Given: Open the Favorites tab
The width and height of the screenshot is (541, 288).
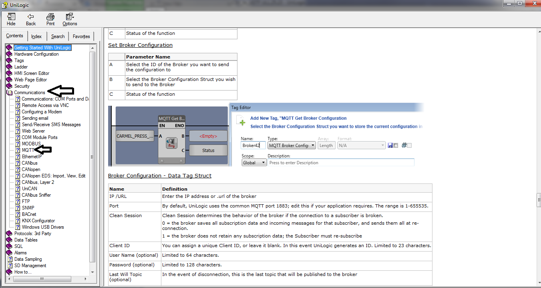Looking at the screenshot, I should [x=81, y=36].
